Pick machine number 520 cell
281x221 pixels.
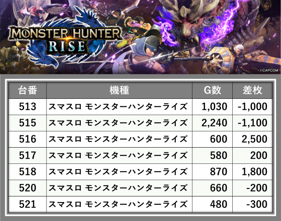point(27,188)
